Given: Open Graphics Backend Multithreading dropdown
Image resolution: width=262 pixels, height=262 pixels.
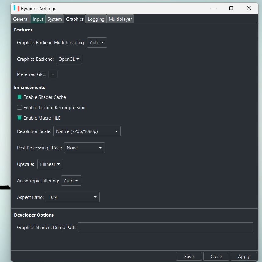Looking at the screenshot, I should (x=97, y=43).
